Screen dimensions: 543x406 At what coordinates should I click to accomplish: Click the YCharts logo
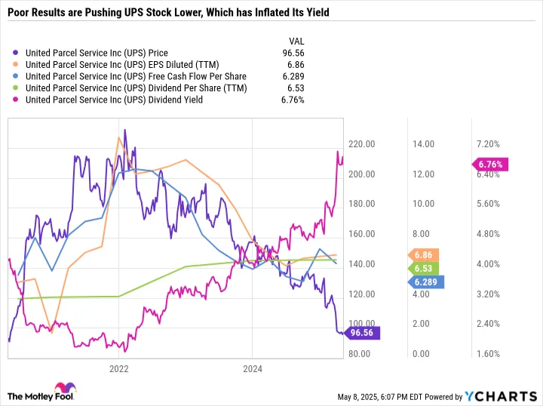pyautogui.click(x=501, y=396)
